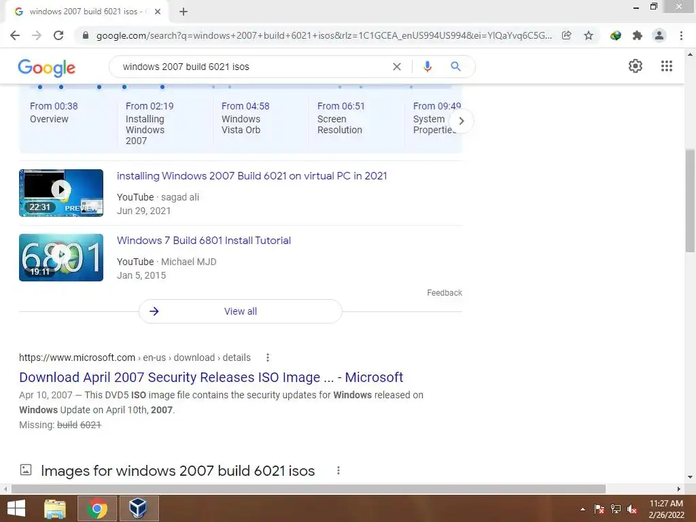Expand all videos with View all

point(240,311)
